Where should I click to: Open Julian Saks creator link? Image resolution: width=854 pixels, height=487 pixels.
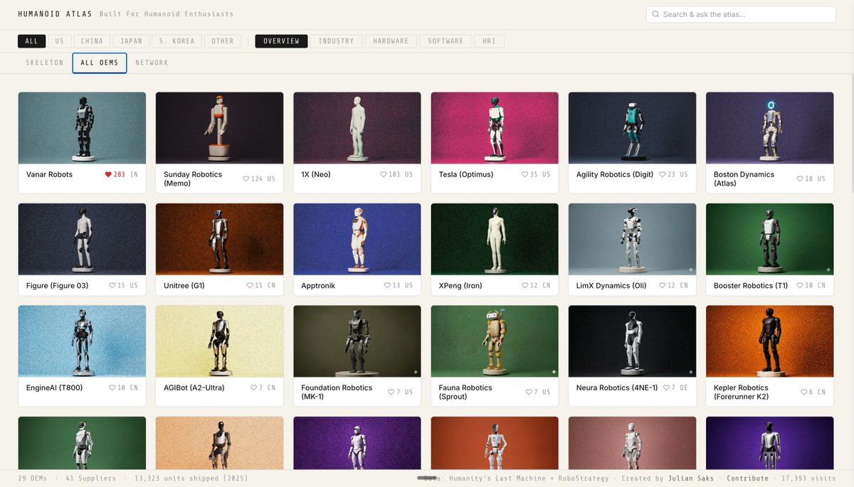(691, 478)
